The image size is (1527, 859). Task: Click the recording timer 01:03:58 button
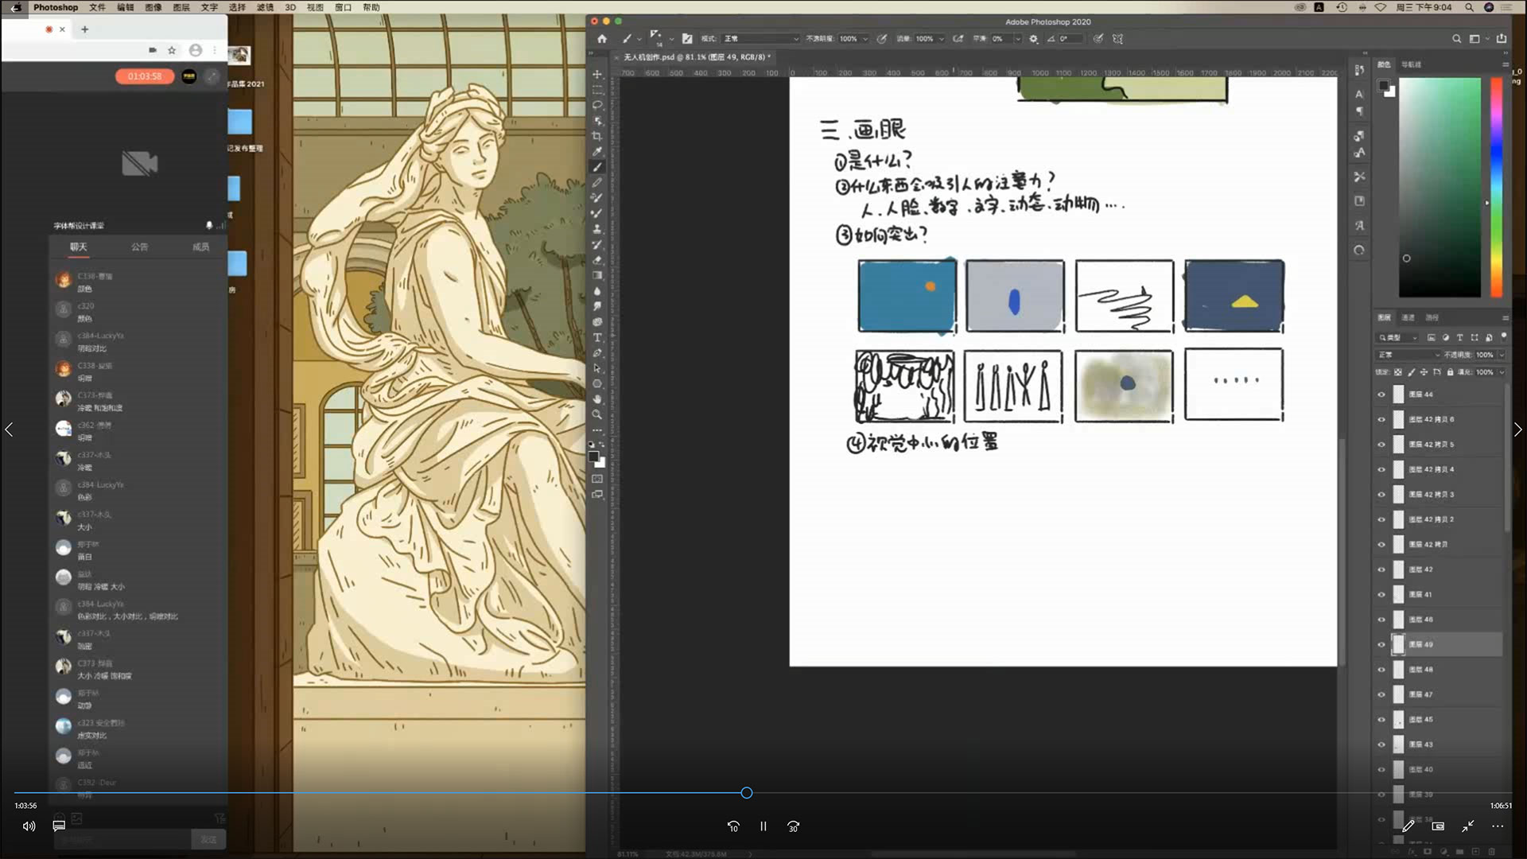(145, 76)
